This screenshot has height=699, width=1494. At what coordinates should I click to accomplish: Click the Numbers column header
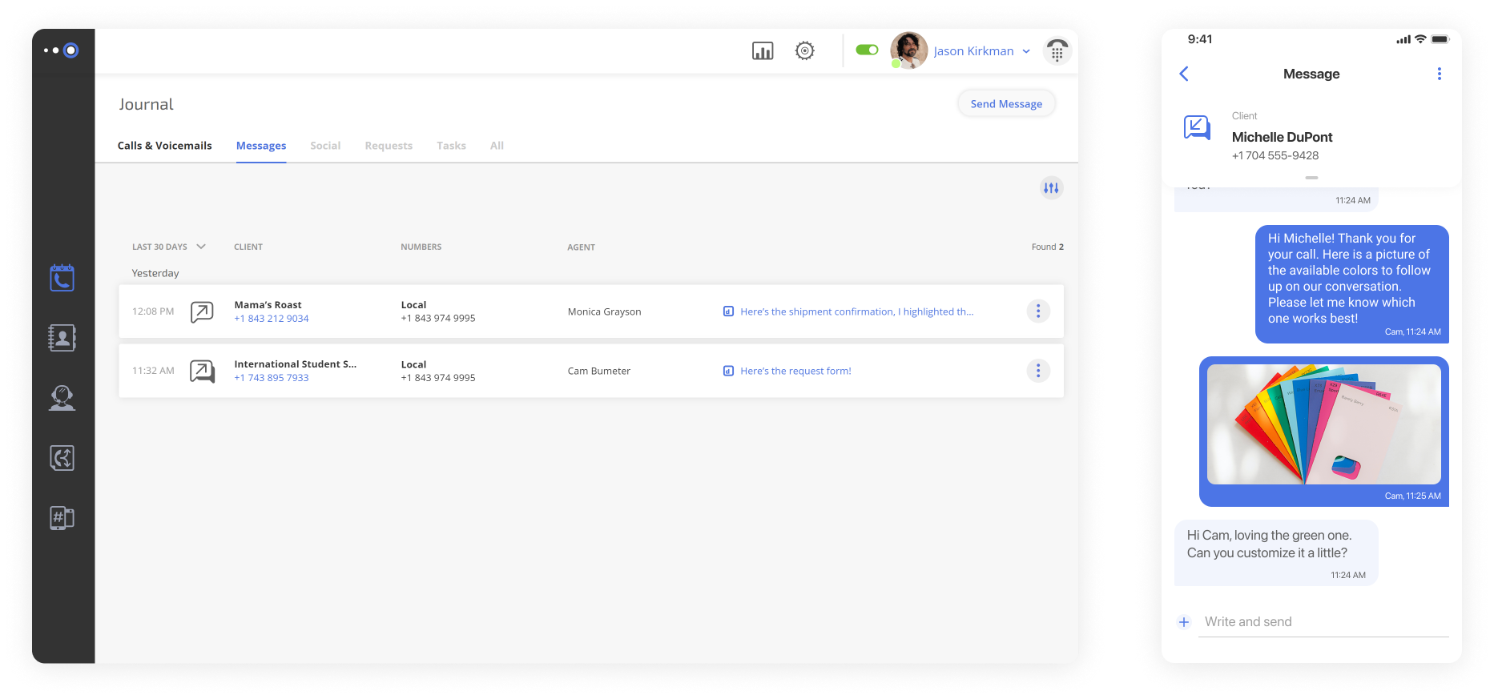(x=421, y=247)
